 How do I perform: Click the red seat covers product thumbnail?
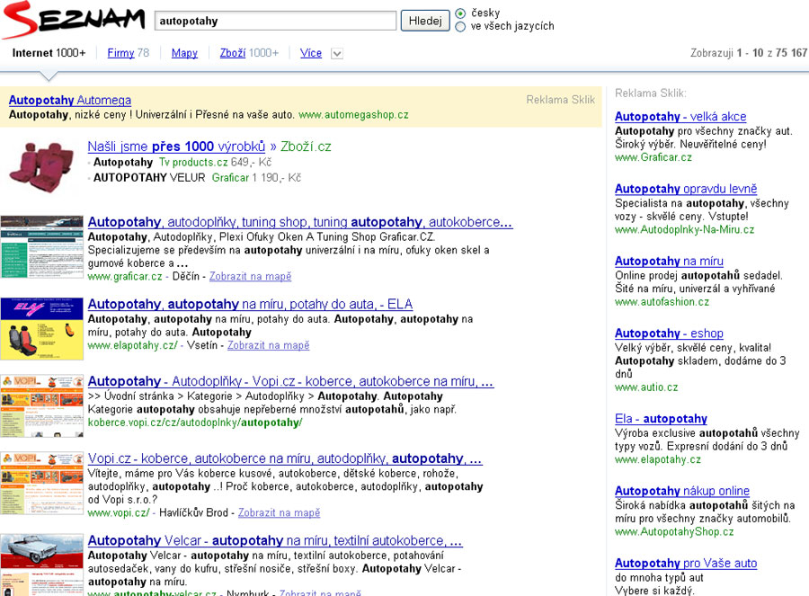click(41, 167)
